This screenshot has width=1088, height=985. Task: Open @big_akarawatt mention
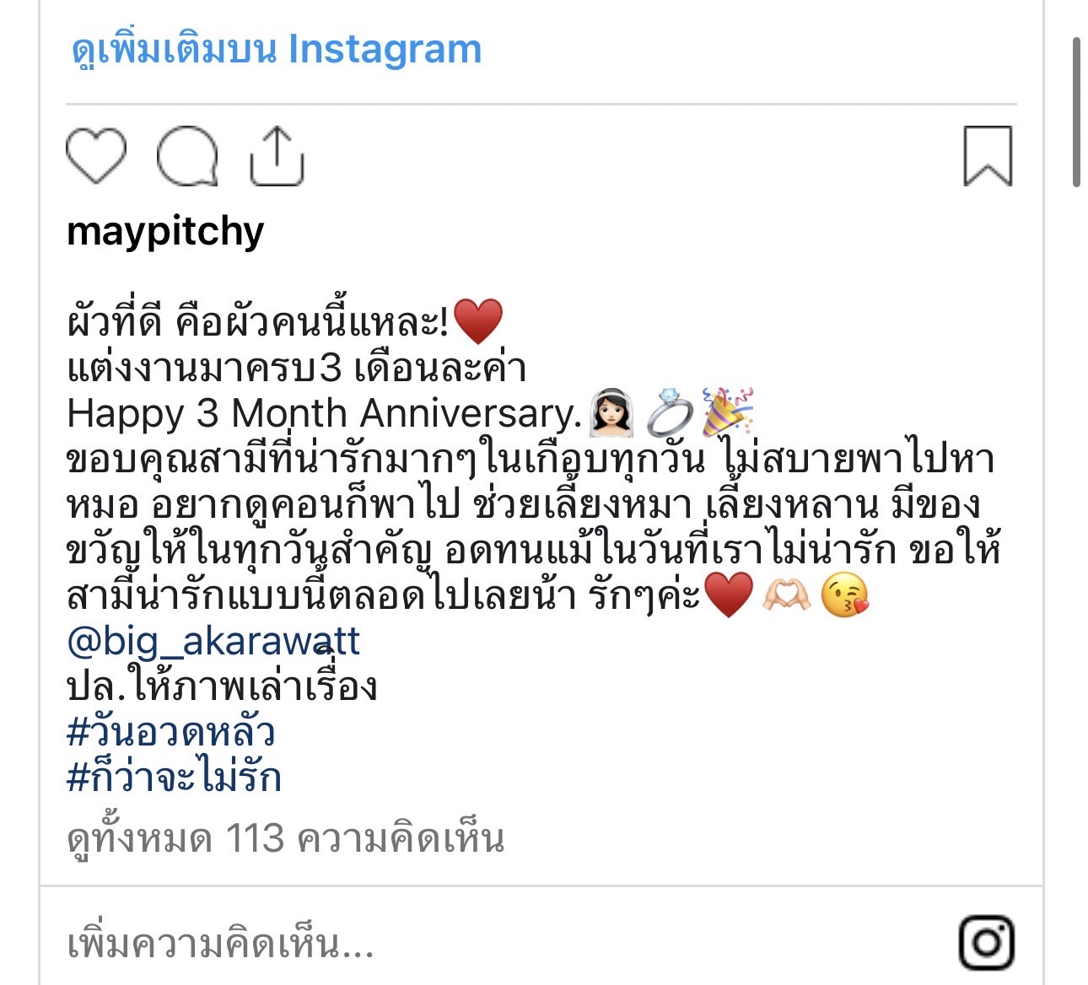pyautogui.click(x=213, y=642)
